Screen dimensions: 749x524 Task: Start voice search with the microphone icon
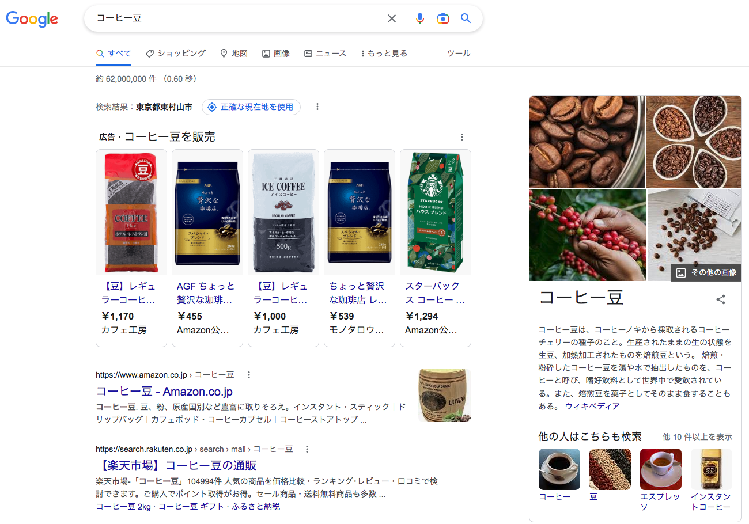coord(420,18)
